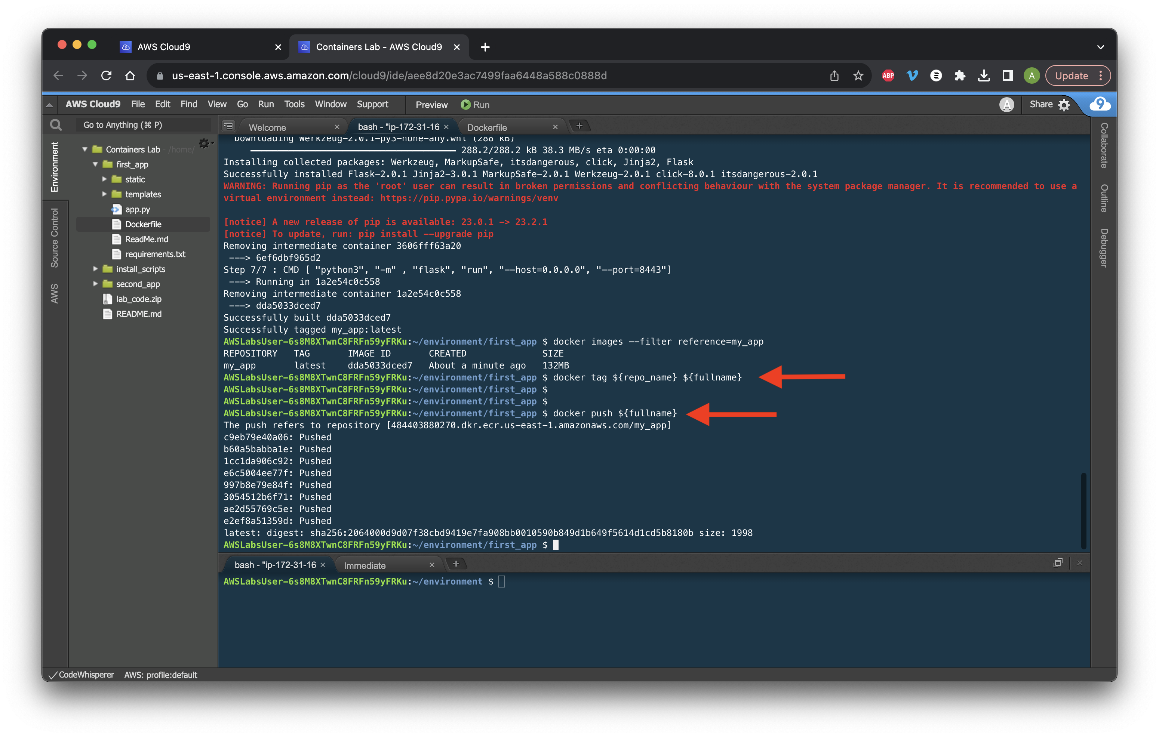Open the browser extensions puzzle icon
This screenshot has height=737, width=1159.
960,75
